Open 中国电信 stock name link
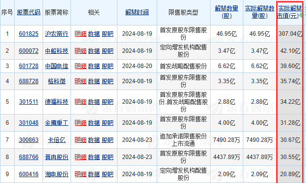 [57, 66]
